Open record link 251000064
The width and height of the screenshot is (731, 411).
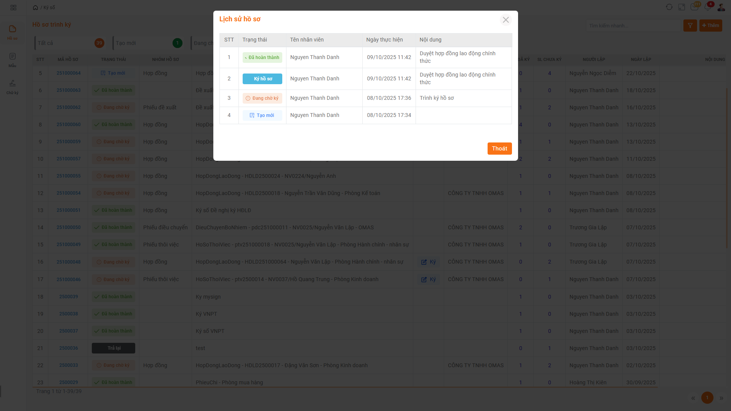click(69, 73)
